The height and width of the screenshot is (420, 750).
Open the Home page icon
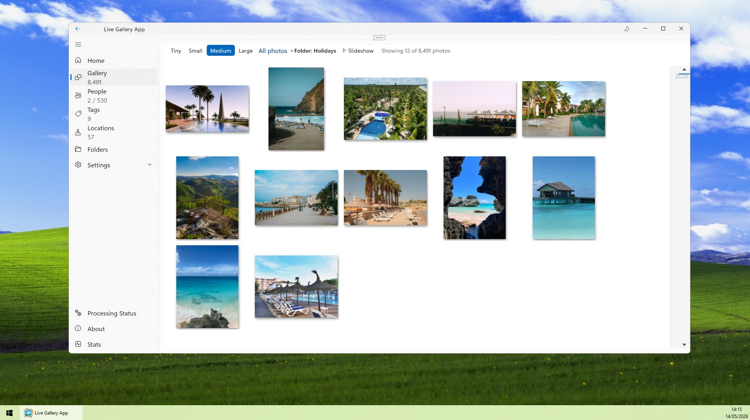pyautogui.click(x=78, y=60)
